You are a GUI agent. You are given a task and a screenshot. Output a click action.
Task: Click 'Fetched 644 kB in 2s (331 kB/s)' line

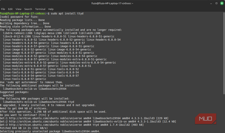point(24,128)
